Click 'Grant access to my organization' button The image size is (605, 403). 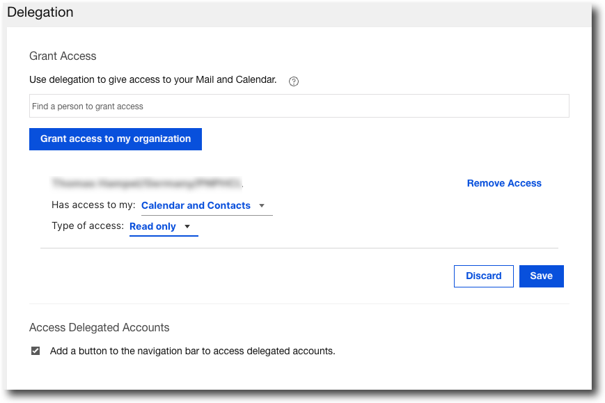click(x=116, y=139)
